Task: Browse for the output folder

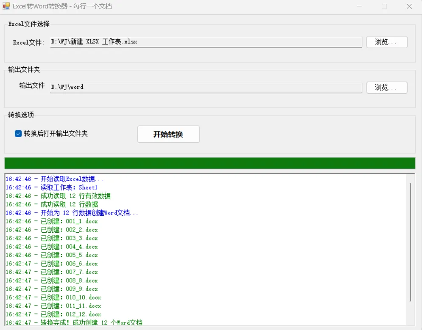Action: pos(387,87)
